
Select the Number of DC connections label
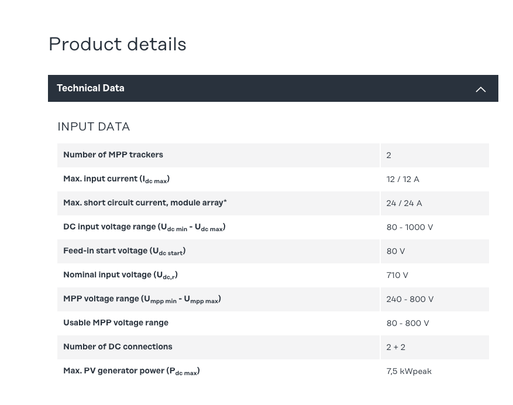click(x=118, y=347)
